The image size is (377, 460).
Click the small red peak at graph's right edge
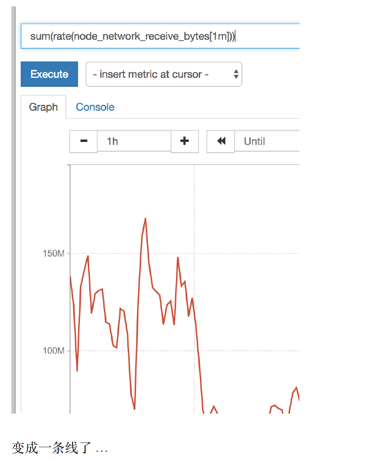(297, 388)
